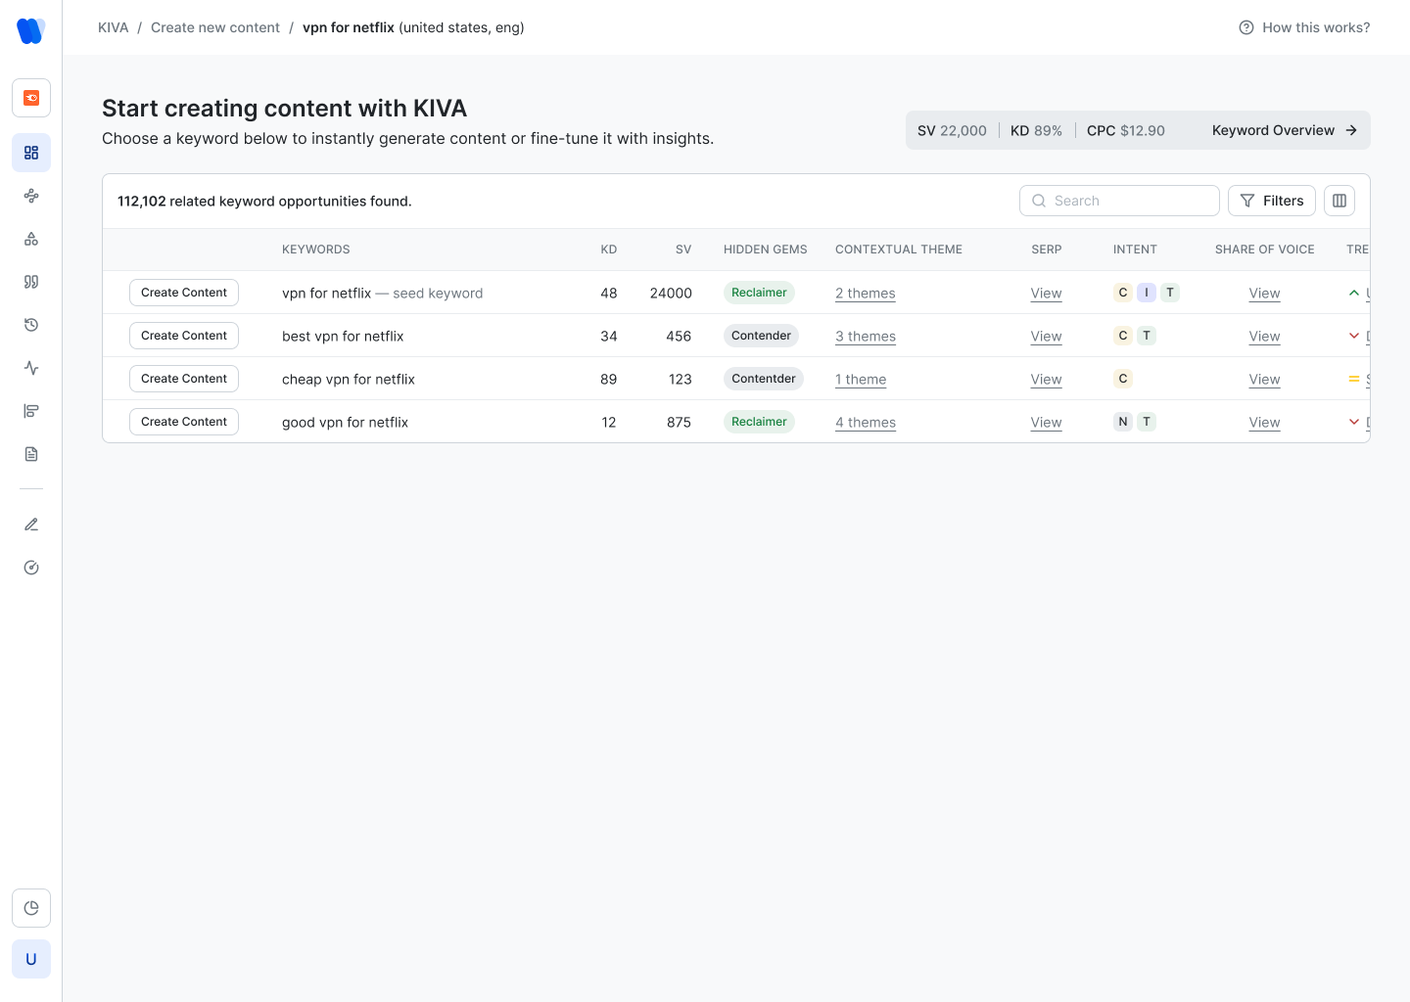Viewport: 1410px width, 1002px height.
Task: Open the history clock icon in sidebar
Action: (31, 325)
